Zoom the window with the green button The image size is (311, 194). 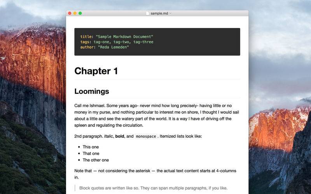(80, 13)
